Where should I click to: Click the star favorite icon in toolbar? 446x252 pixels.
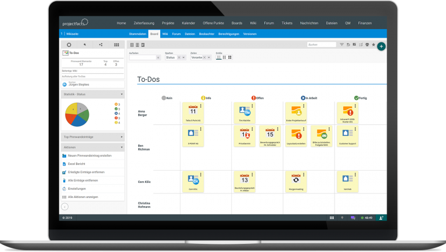click(x=373, y=44)
